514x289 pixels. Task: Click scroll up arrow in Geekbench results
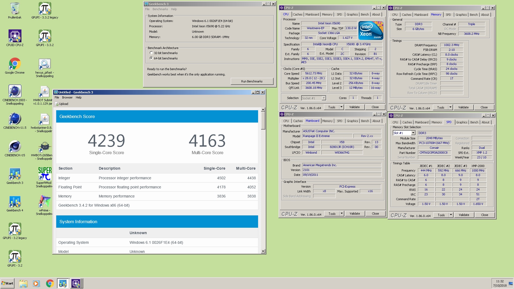click(x=263, y=109)
